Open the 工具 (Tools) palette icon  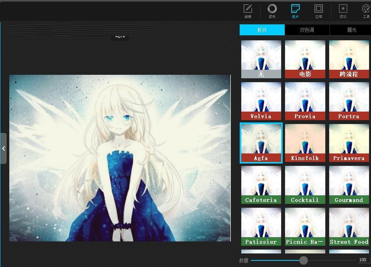click(x=366, y=11)
